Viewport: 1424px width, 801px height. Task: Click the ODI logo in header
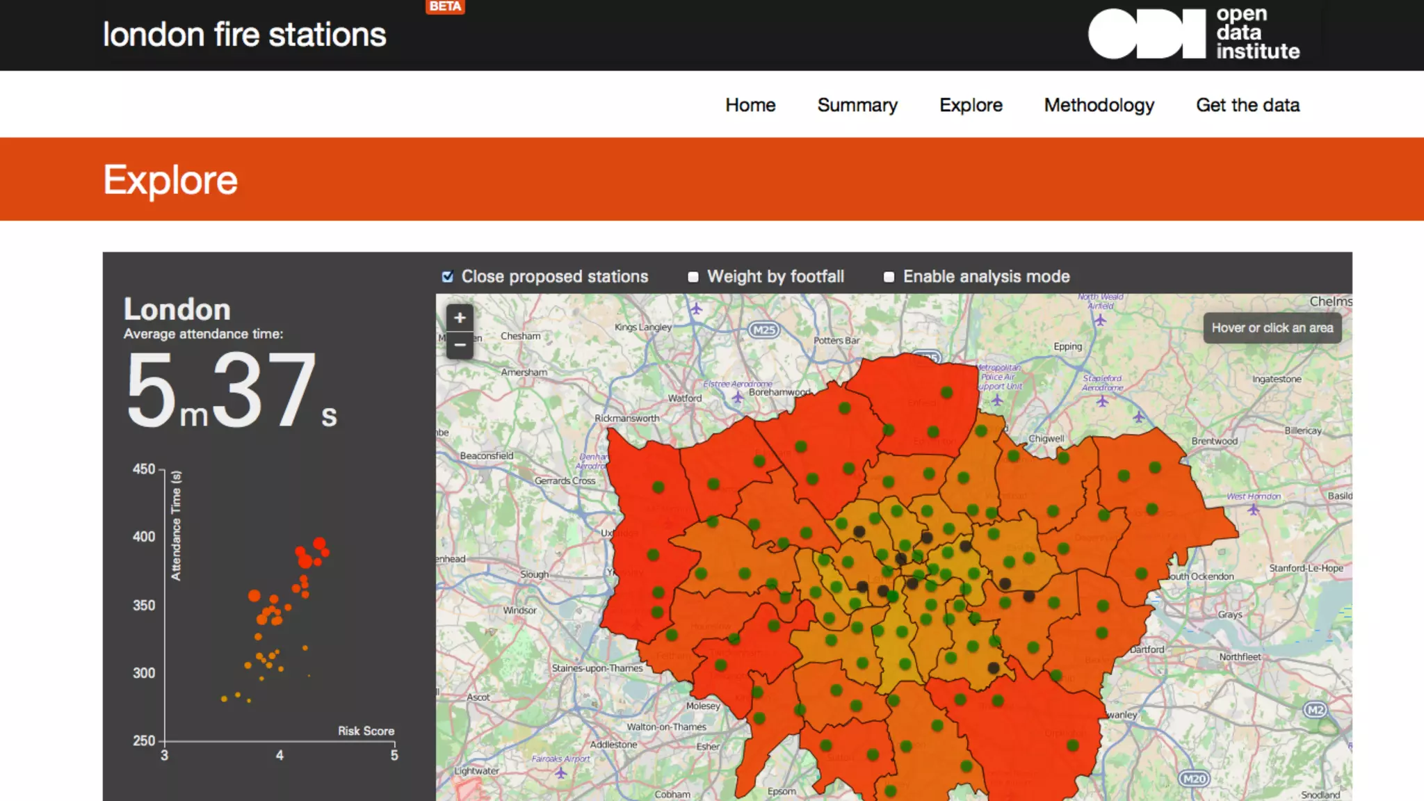click(1193, 34)
